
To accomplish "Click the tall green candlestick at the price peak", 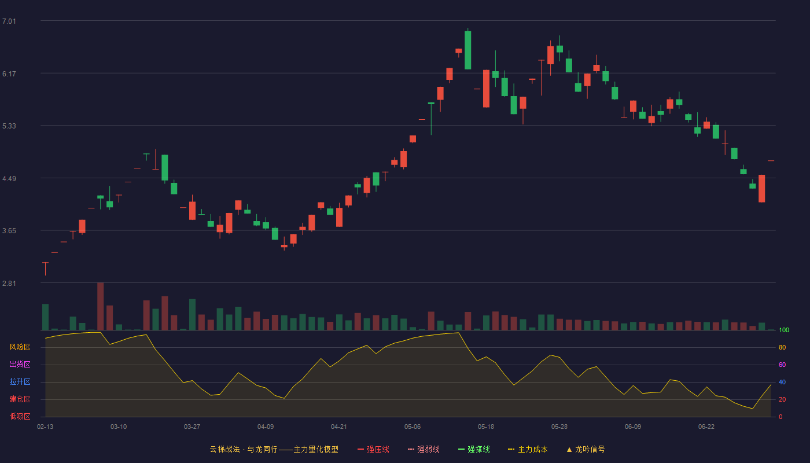I will pos(467,50).
